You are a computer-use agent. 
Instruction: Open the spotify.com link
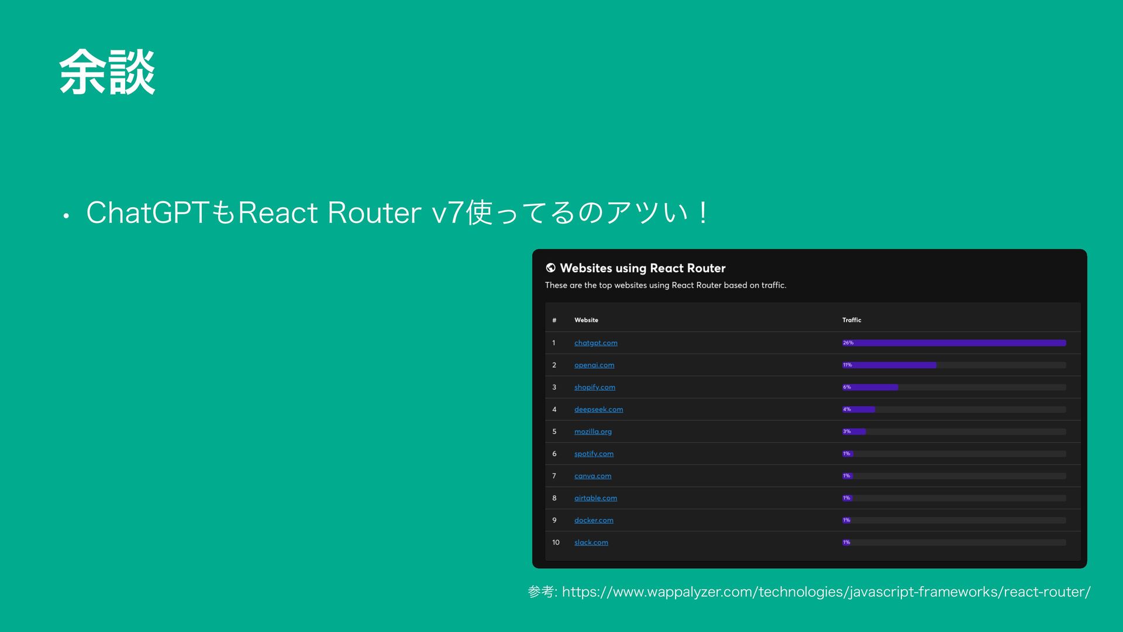pos(594,454)
